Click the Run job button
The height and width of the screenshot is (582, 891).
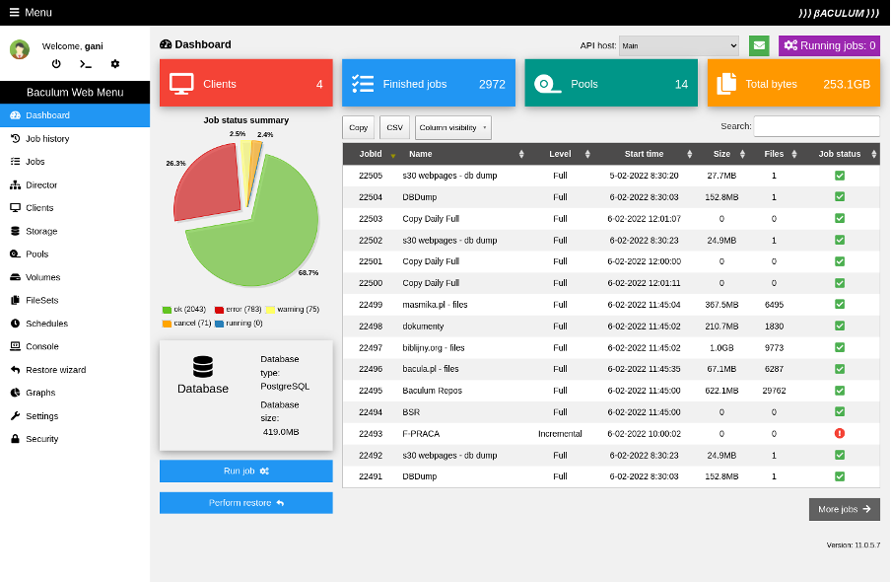point(245,472)
